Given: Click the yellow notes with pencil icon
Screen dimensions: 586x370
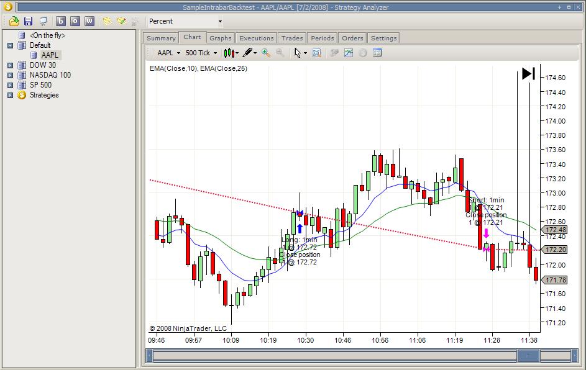Looking at the screenshot, I should [x=121, y=21].
